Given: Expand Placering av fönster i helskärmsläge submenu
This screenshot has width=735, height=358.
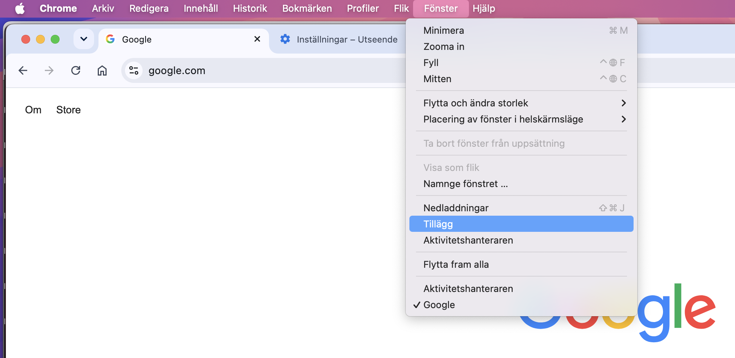Looking at the screenshot, I should [521, 119].
